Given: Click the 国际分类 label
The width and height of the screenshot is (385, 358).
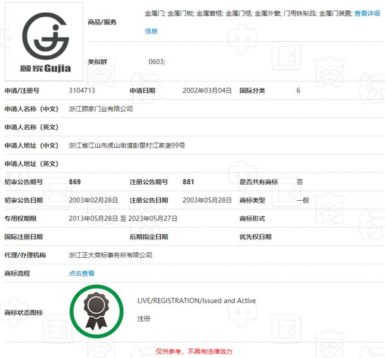Looking at the screenshot, I should coord(252,90).
